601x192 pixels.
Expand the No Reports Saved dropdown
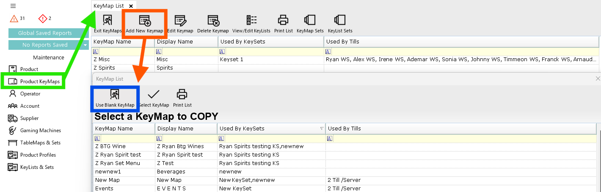point(85,45)
